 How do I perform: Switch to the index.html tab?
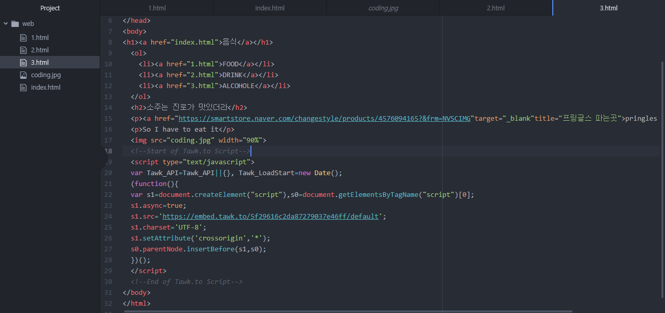pos(270,8)
